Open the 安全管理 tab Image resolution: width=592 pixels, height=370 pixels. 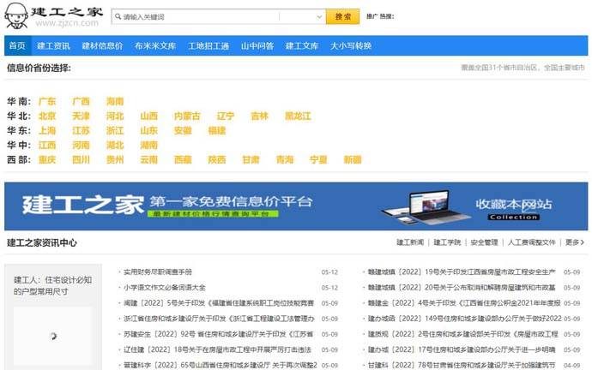[x=484, y=242]
